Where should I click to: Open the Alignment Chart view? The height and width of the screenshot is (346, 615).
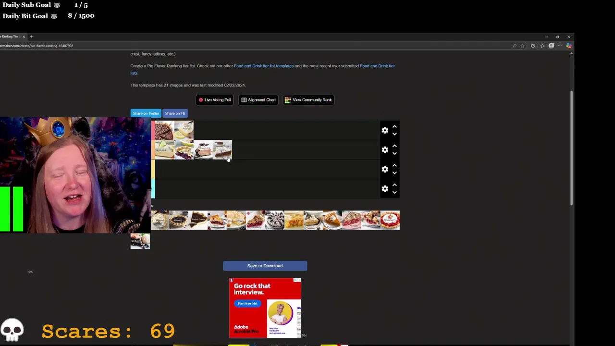coord(258,100)
